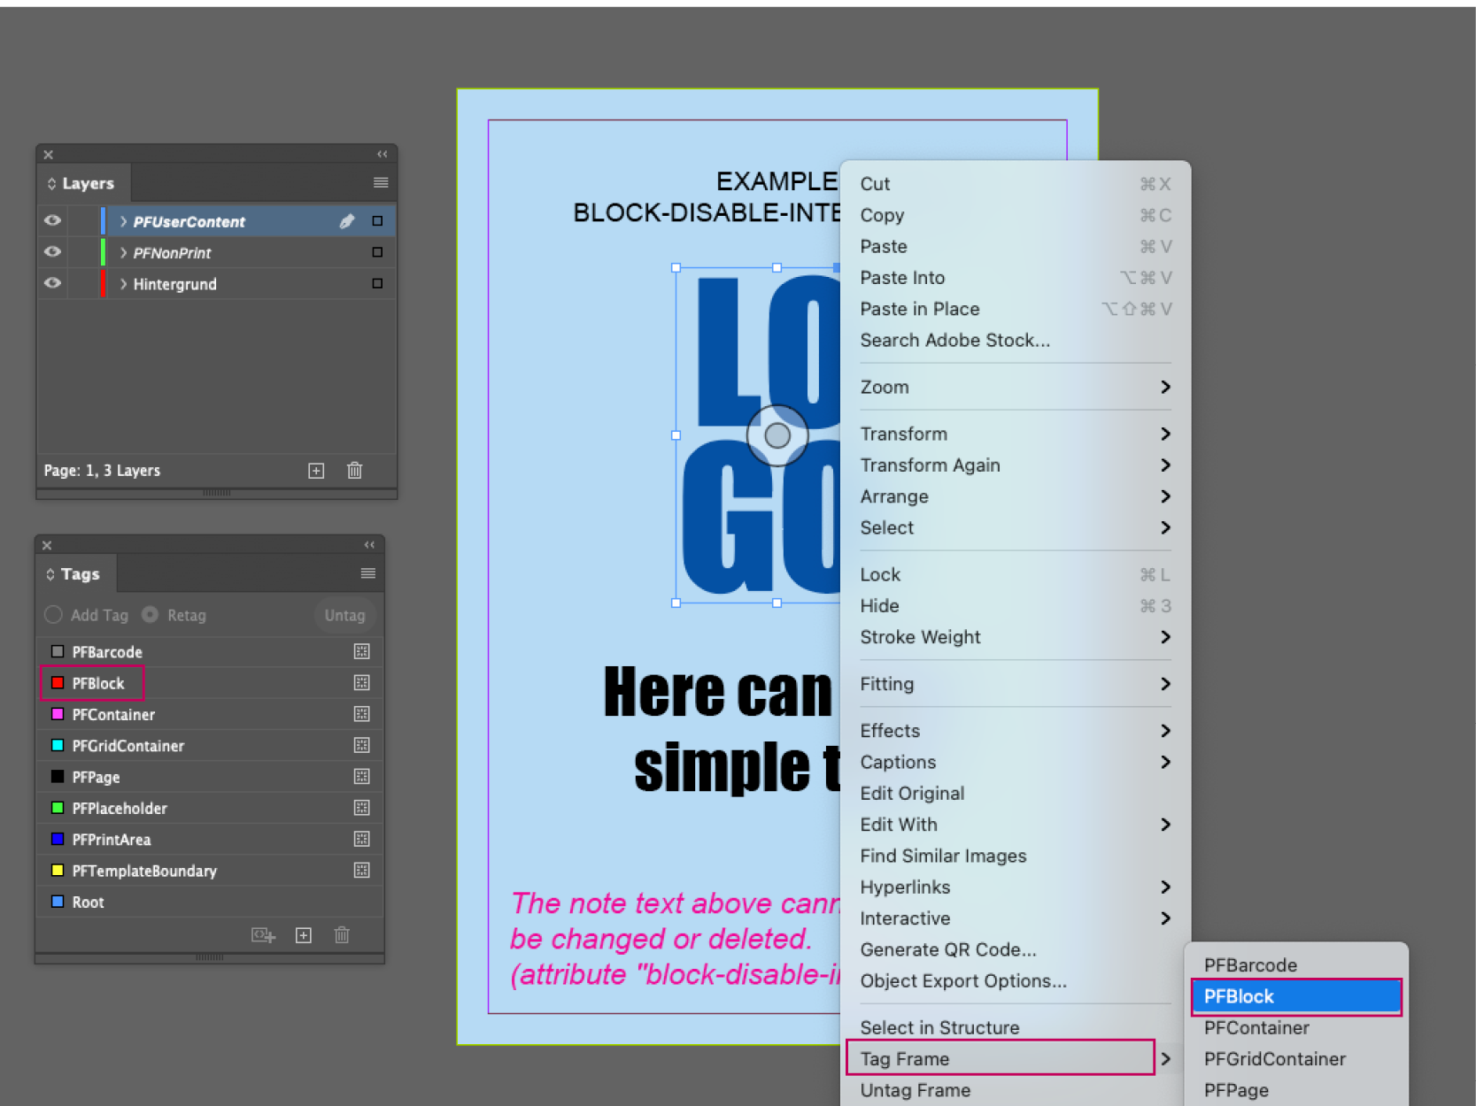Toggle visibility of Hintergrund layer
The height and width of the screenshot is (1106, 1476).
53,283
